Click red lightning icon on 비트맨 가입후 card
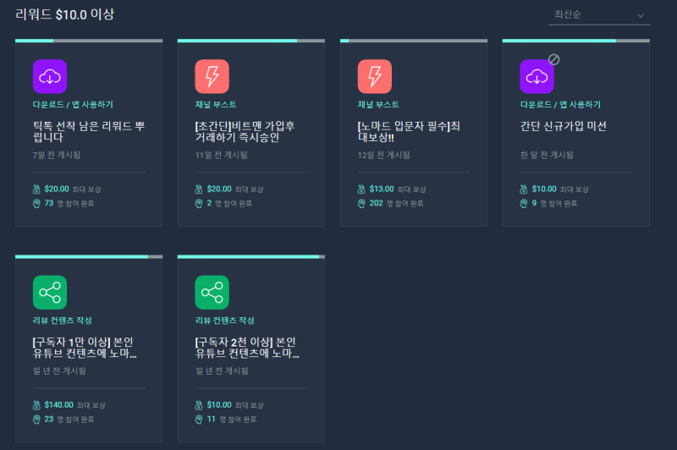Image resolution: width=677 pixels, height=450 pixels. click(x=212, y=76)
